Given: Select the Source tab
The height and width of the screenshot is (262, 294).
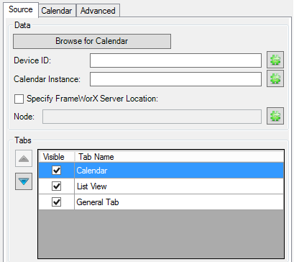Looking at the screenshot, I should [x=21, y=9].
